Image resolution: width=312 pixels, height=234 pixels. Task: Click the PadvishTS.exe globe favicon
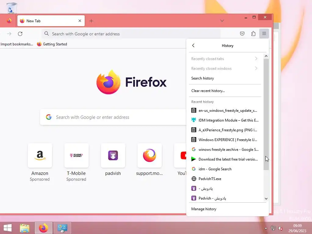click(193, 179)
